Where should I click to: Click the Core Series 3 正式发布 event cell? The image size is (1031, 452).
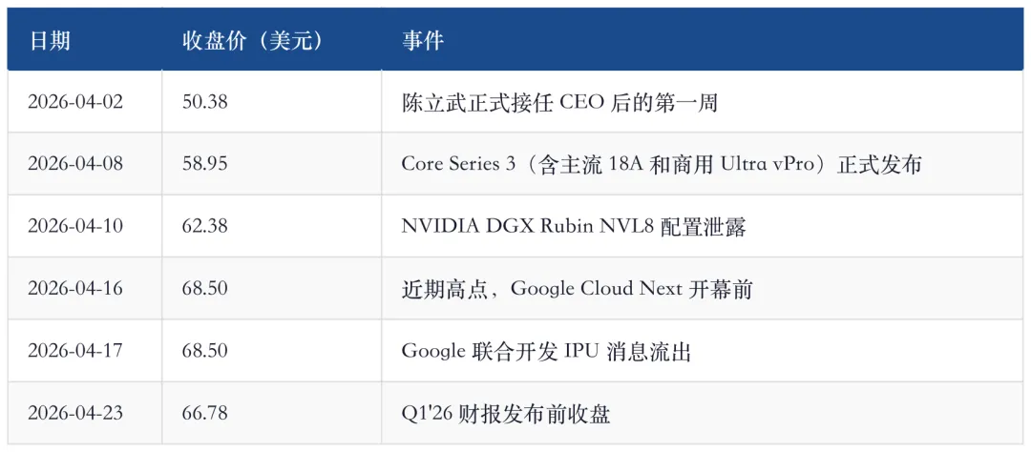click(x=703, y=164)
